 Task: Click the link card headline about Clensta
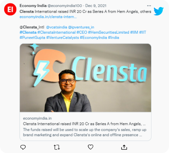(x=84, y=124)
